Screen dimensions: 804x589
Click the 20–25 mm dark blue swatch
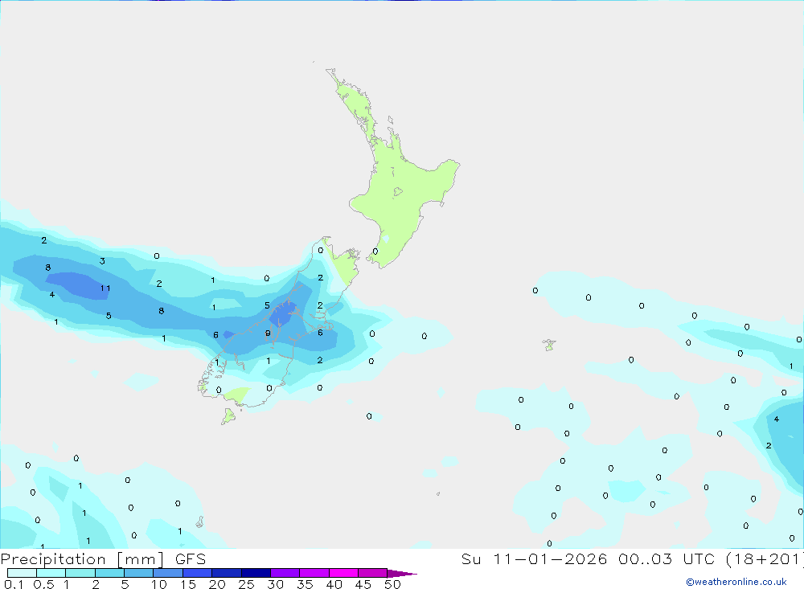(x=227, y=573)
